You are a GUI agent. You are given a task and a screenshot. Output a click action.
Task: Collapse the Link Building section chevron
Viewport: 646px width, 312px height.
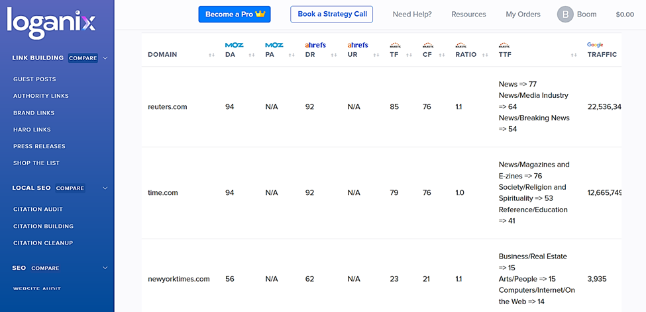click(x=105, y=58)
